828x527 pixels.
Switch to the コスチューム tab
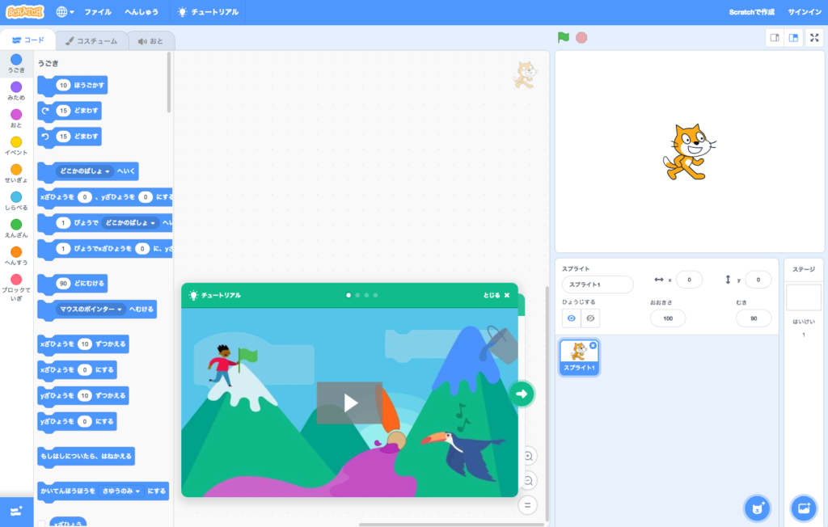(91, 40)
